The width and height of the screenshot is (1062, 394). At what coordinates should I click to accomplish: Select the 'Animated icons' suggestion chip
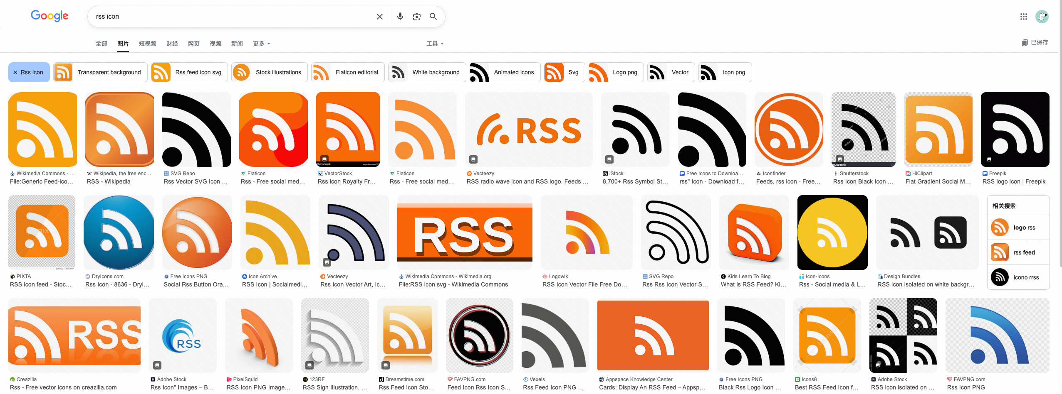click(x=505, y=72)
